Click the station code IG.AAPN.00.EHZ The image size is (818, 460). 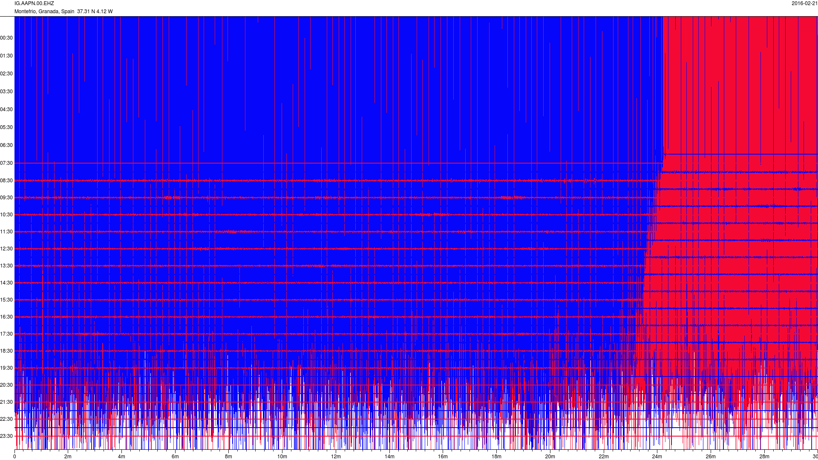34,3
